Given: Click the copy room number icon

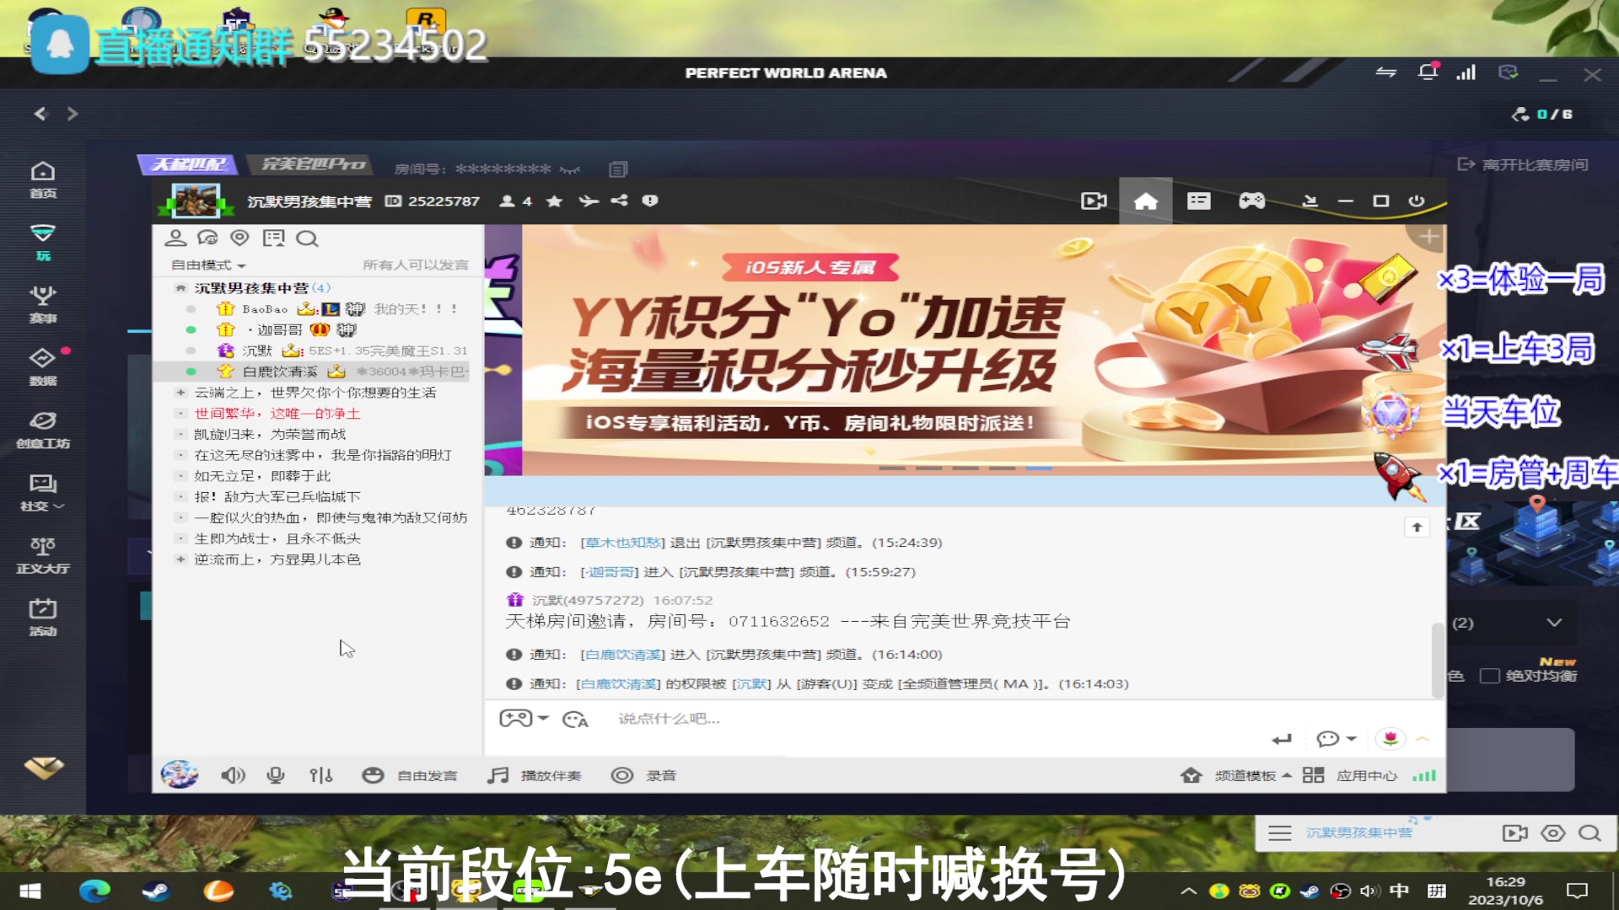Looking at the screenshot, I should pos(618,169).
